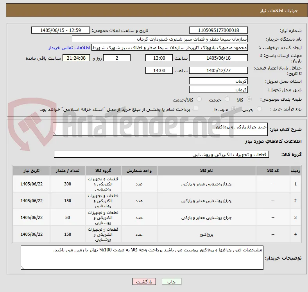Choose the متوسط purchase type radio
Image resolution: width=308 pixels, height=292 pixels.
click(x=234, y=109)
